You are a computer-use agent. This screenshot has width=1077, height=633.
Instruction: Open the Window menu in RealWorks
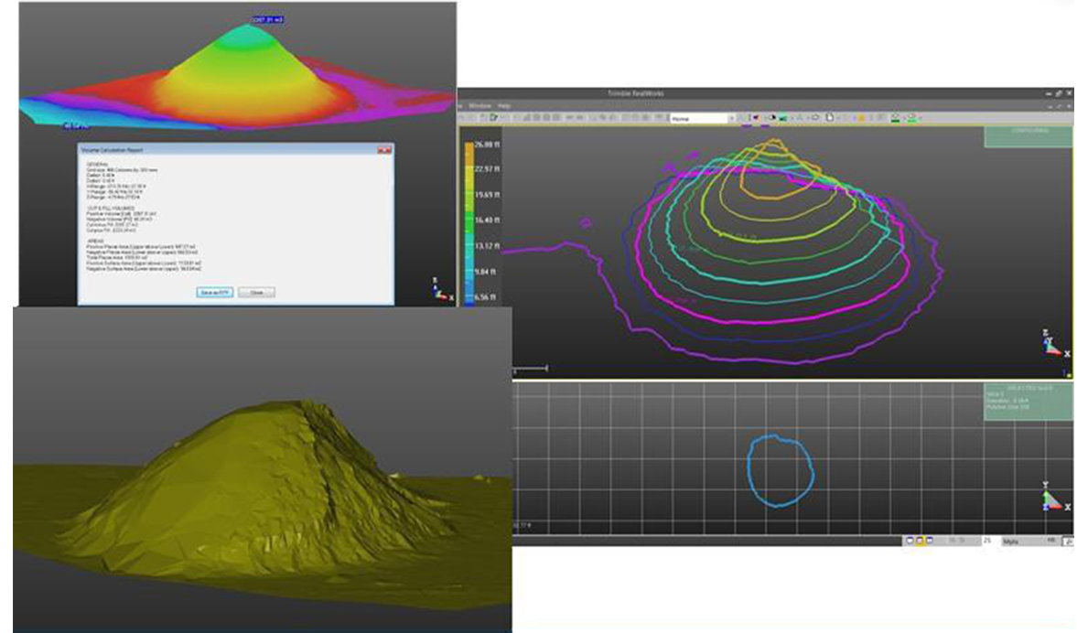click(480, 106)
